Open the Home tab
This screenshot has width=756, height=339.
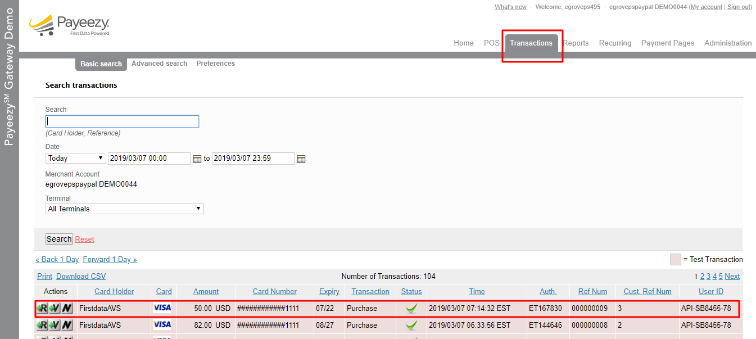coord(464,43)
